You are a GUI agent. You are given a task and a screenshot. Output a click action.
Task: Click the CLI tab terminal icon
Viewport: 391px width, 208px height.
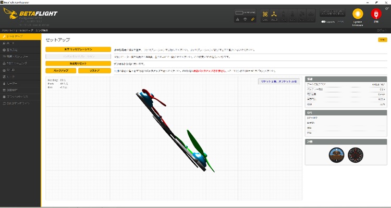coord(4,103)
